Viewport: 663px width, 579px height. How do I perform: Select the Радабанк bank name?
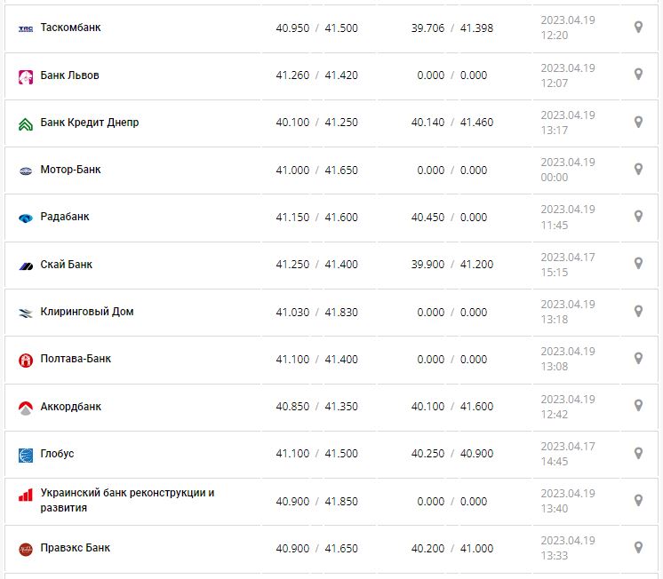[x=65, y=217]
